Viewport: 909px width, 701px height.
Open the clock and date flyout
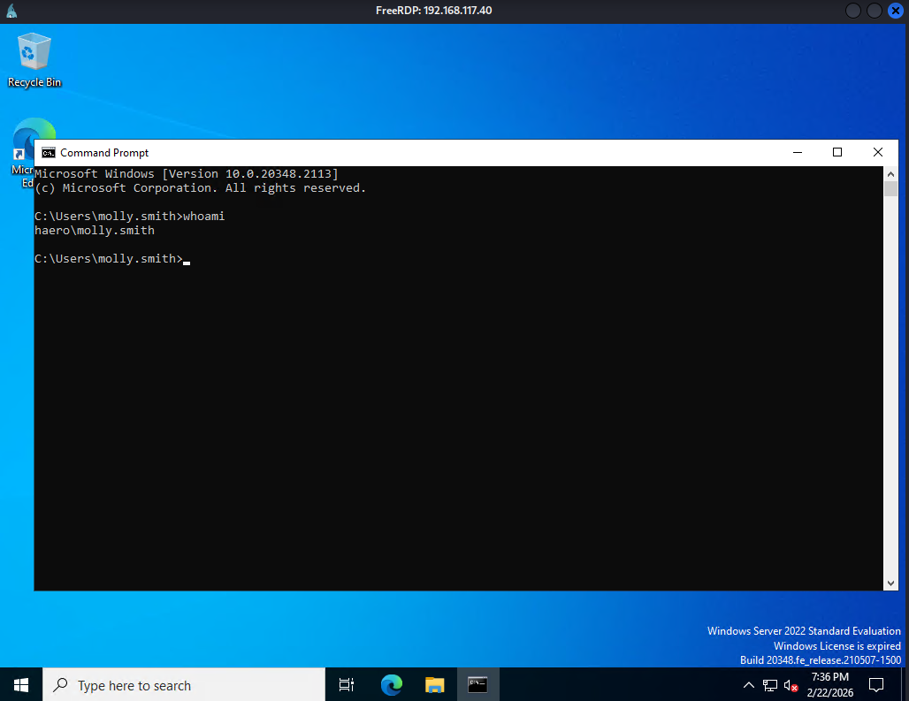tap(829, 684)
